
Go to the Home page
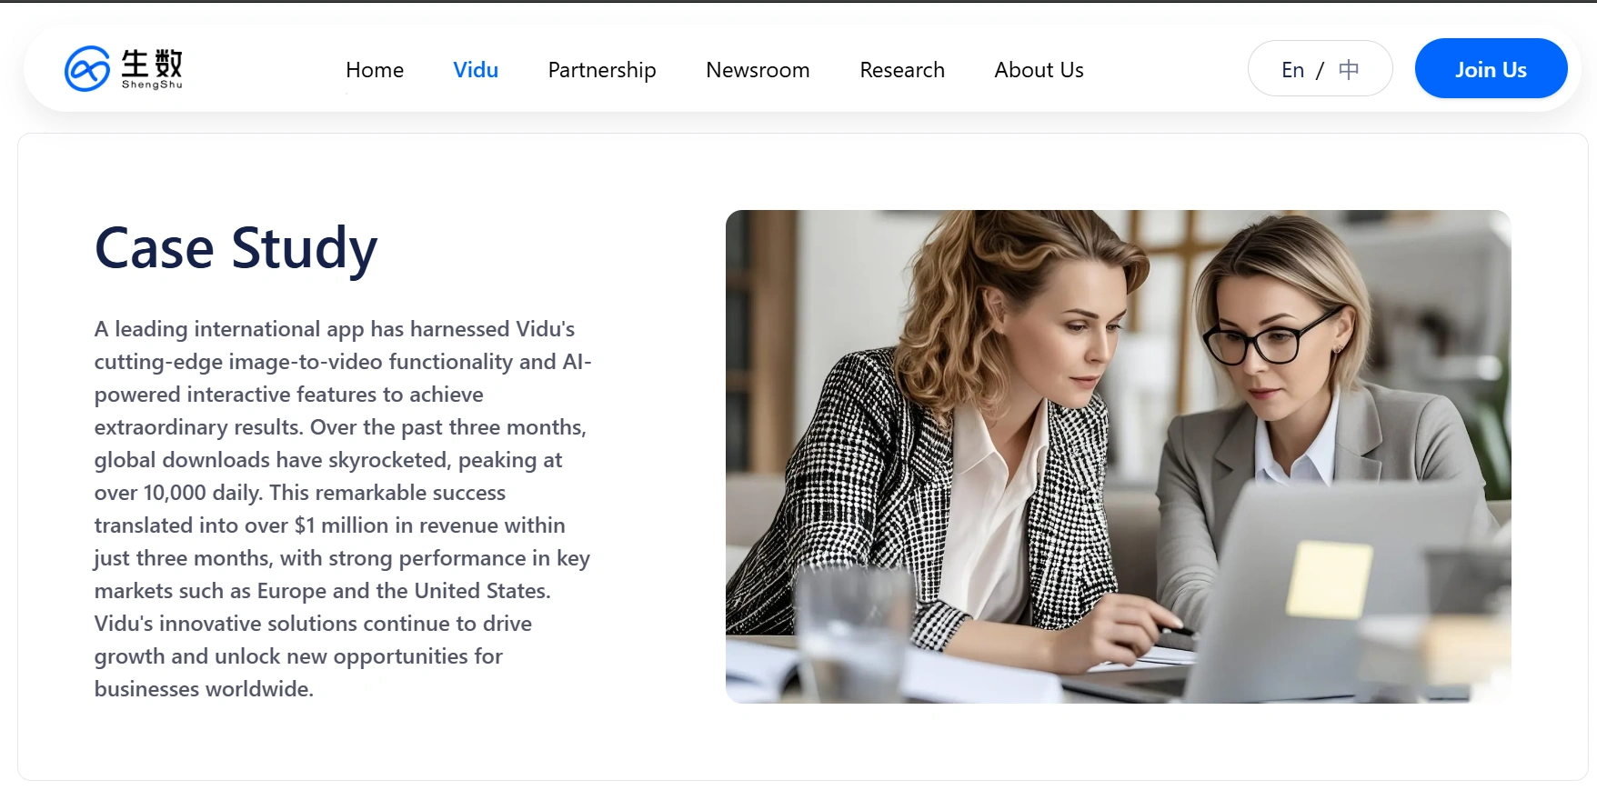coord(374,70)
